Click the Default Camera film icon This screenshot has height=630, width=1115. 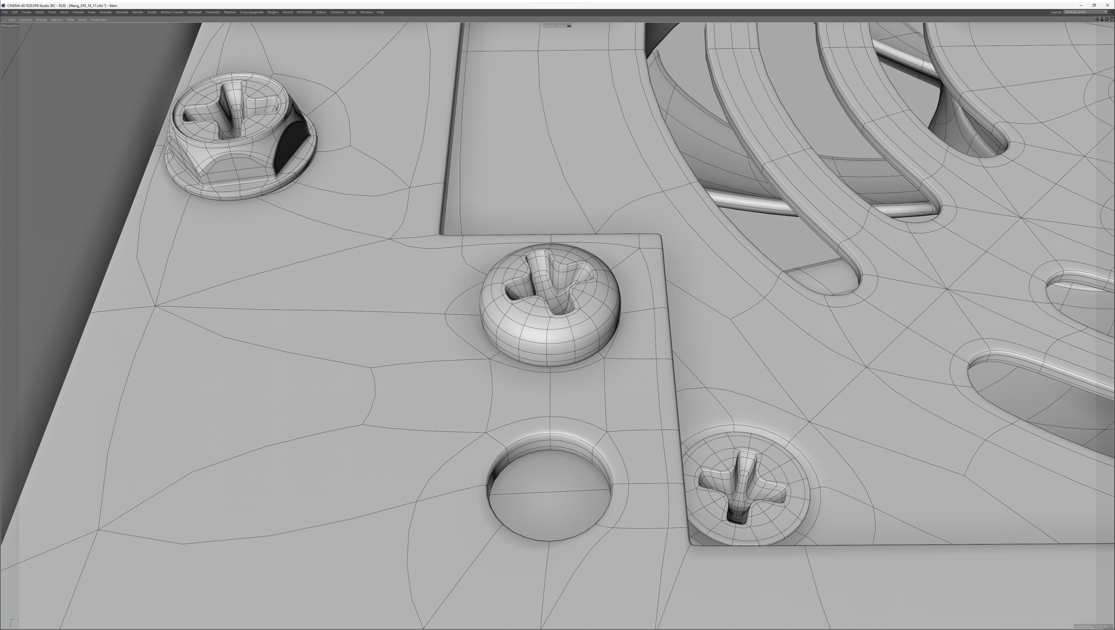569,26
